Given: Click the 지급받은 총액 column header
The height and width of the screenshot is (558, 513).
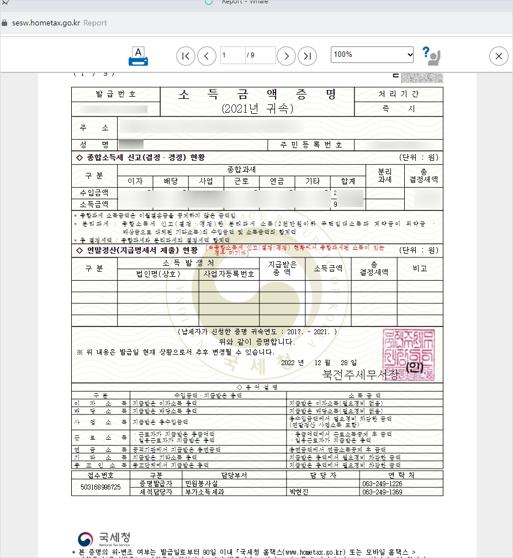Looking at the screenshot, I should (x=282, y=269).
